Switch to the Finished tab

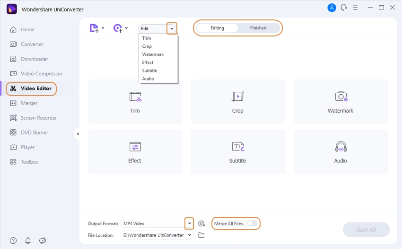click(258, 28)
